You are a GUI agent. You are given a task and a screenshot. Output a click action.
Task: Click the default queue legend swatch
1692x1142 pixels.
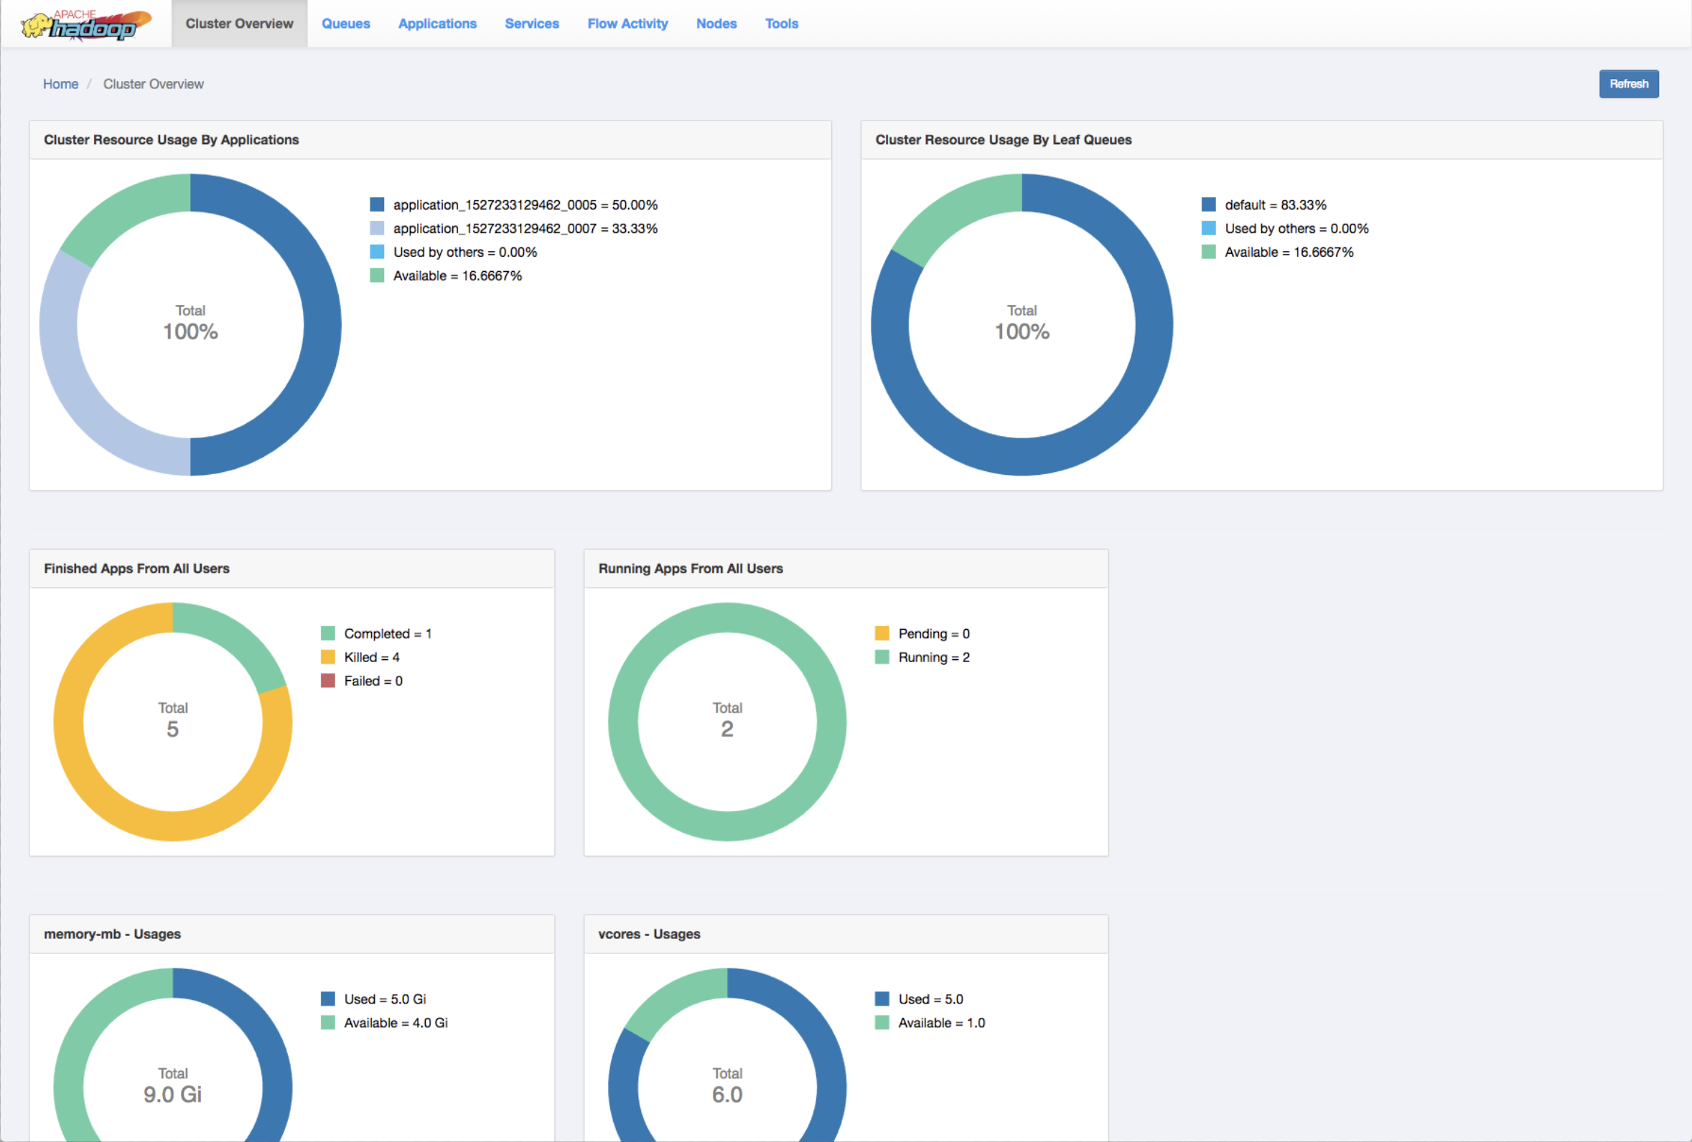tap(1208, 204)
